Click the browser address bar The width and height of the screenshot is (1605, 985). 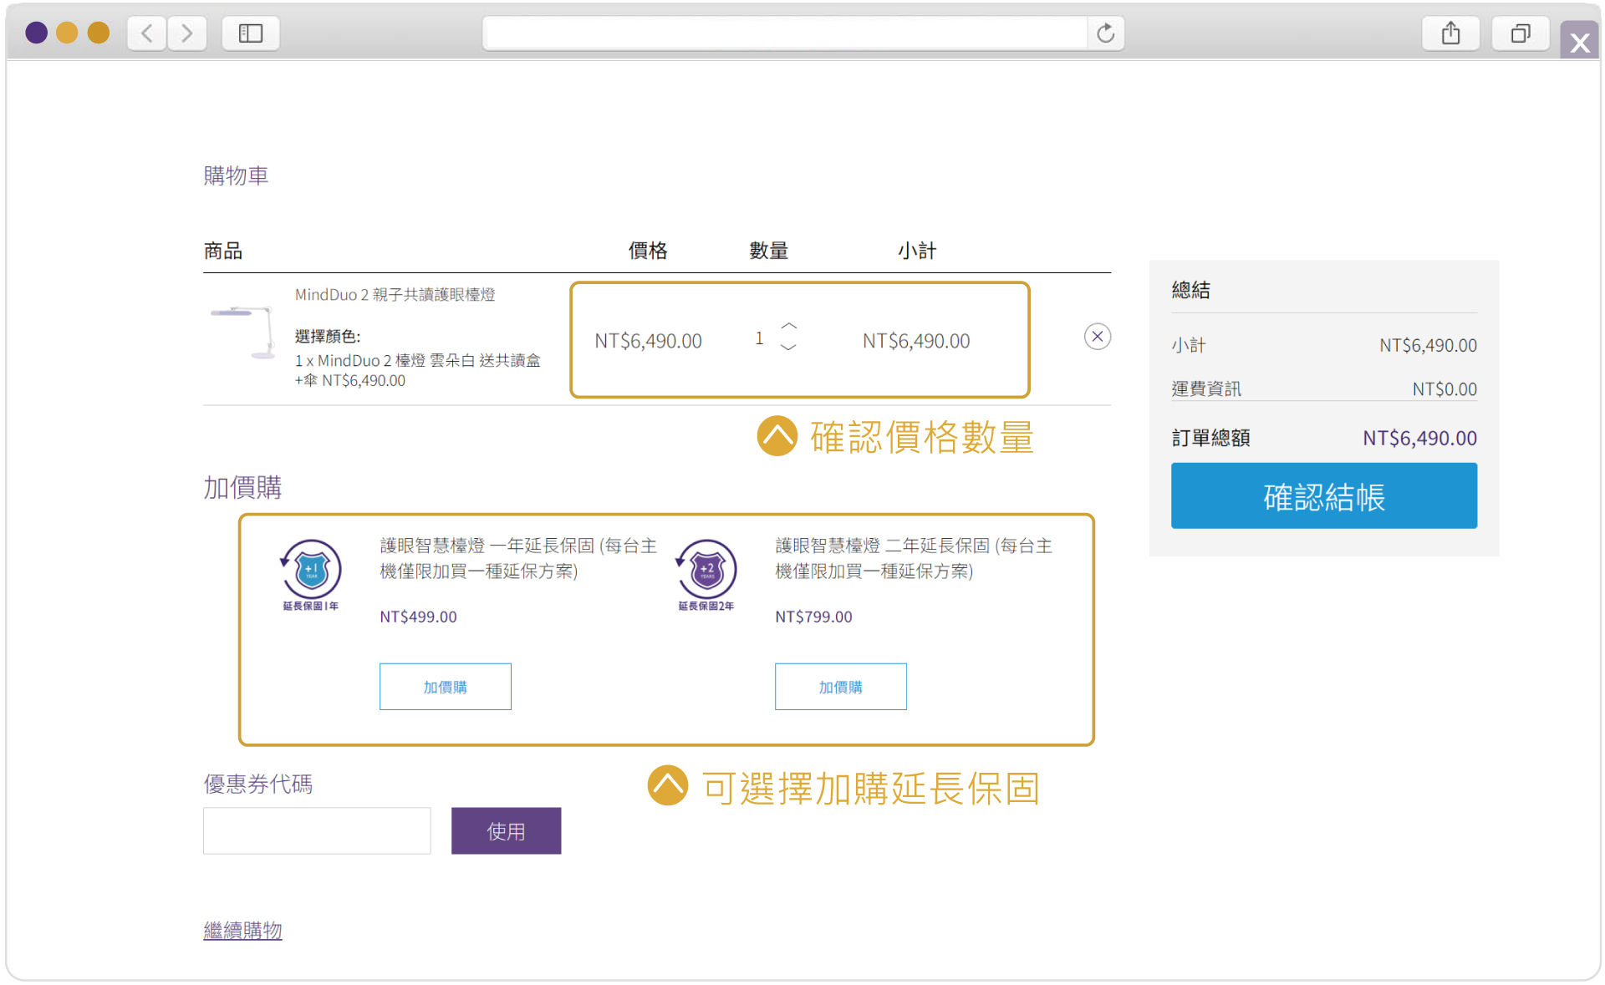(x=786, y=33)
